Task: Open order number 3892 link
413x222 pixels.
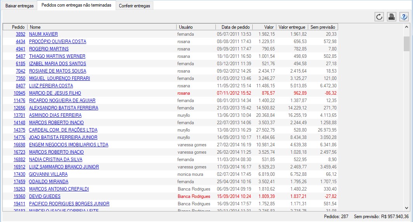Action: point(21,34)
